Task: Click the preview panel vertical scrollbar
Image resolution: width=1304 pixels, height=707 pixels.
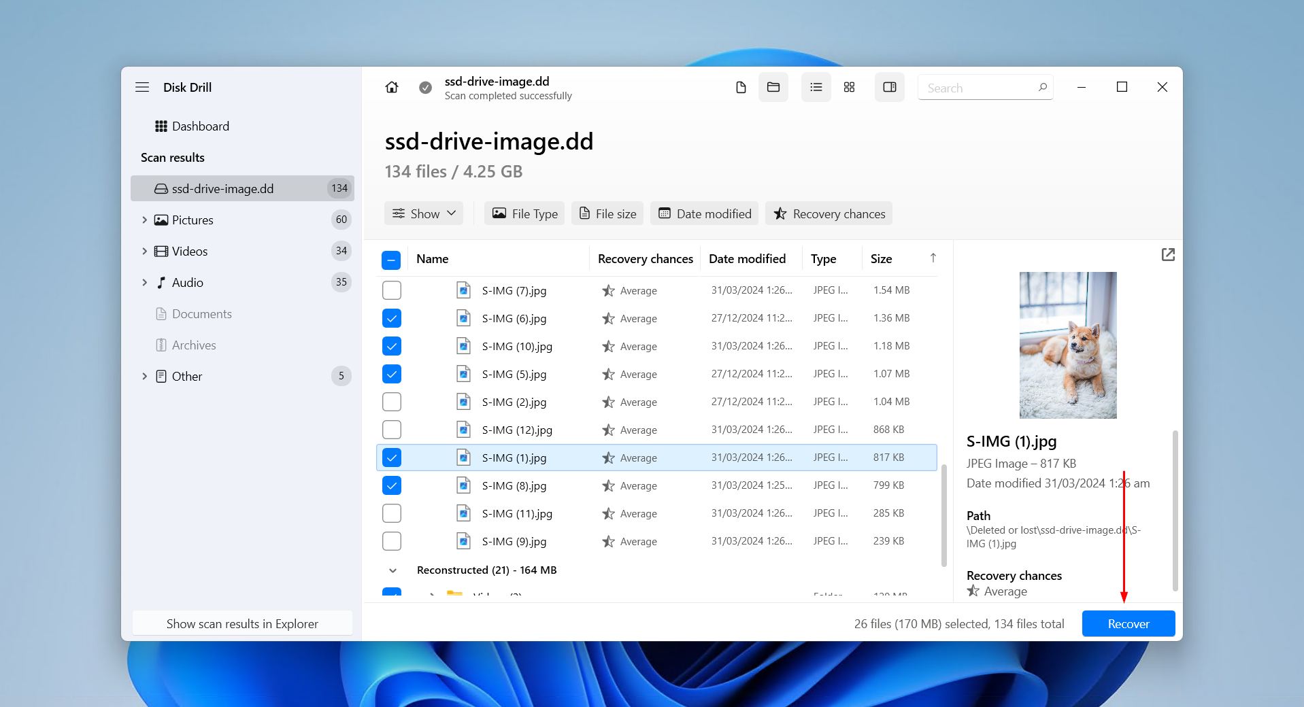Action: (x=1175, y=511)
